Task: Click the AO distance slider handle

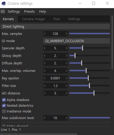Action: [x=94, y=93]
